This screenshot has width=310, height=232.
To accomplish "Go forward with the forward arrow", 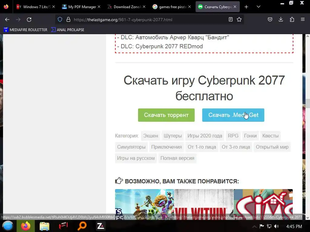I will click(18, 20).
